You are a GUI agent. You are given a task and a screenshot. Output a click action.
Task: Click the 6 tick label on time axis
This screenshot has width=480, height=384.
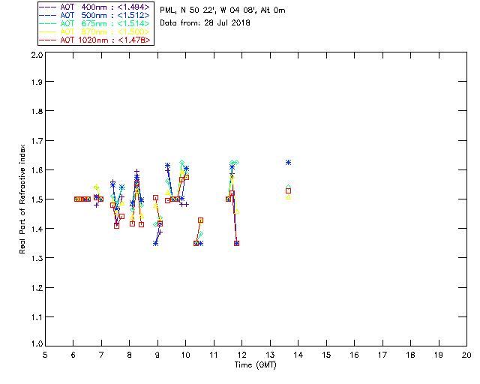click(x=73, y=355)
